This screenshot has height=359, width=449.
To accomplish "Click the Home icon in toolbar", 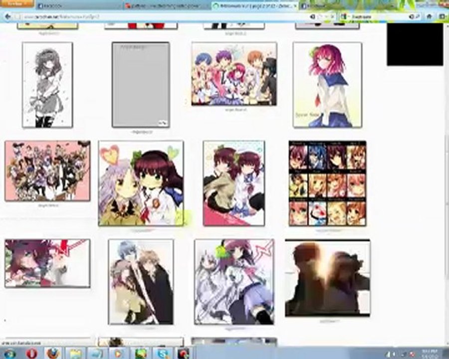I will pyautogui.click(x=429, y=16).
